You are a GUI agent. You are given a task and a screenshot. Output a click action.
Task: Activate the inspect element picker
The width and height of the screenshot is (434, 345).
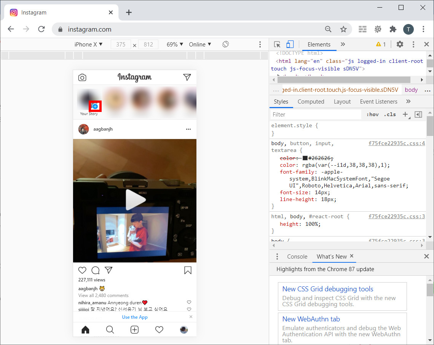277,44
